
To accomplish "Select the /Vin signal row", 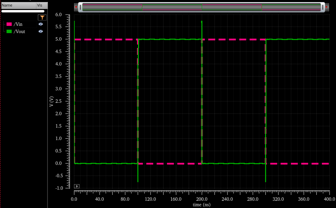I will click(x=24, y=24).
